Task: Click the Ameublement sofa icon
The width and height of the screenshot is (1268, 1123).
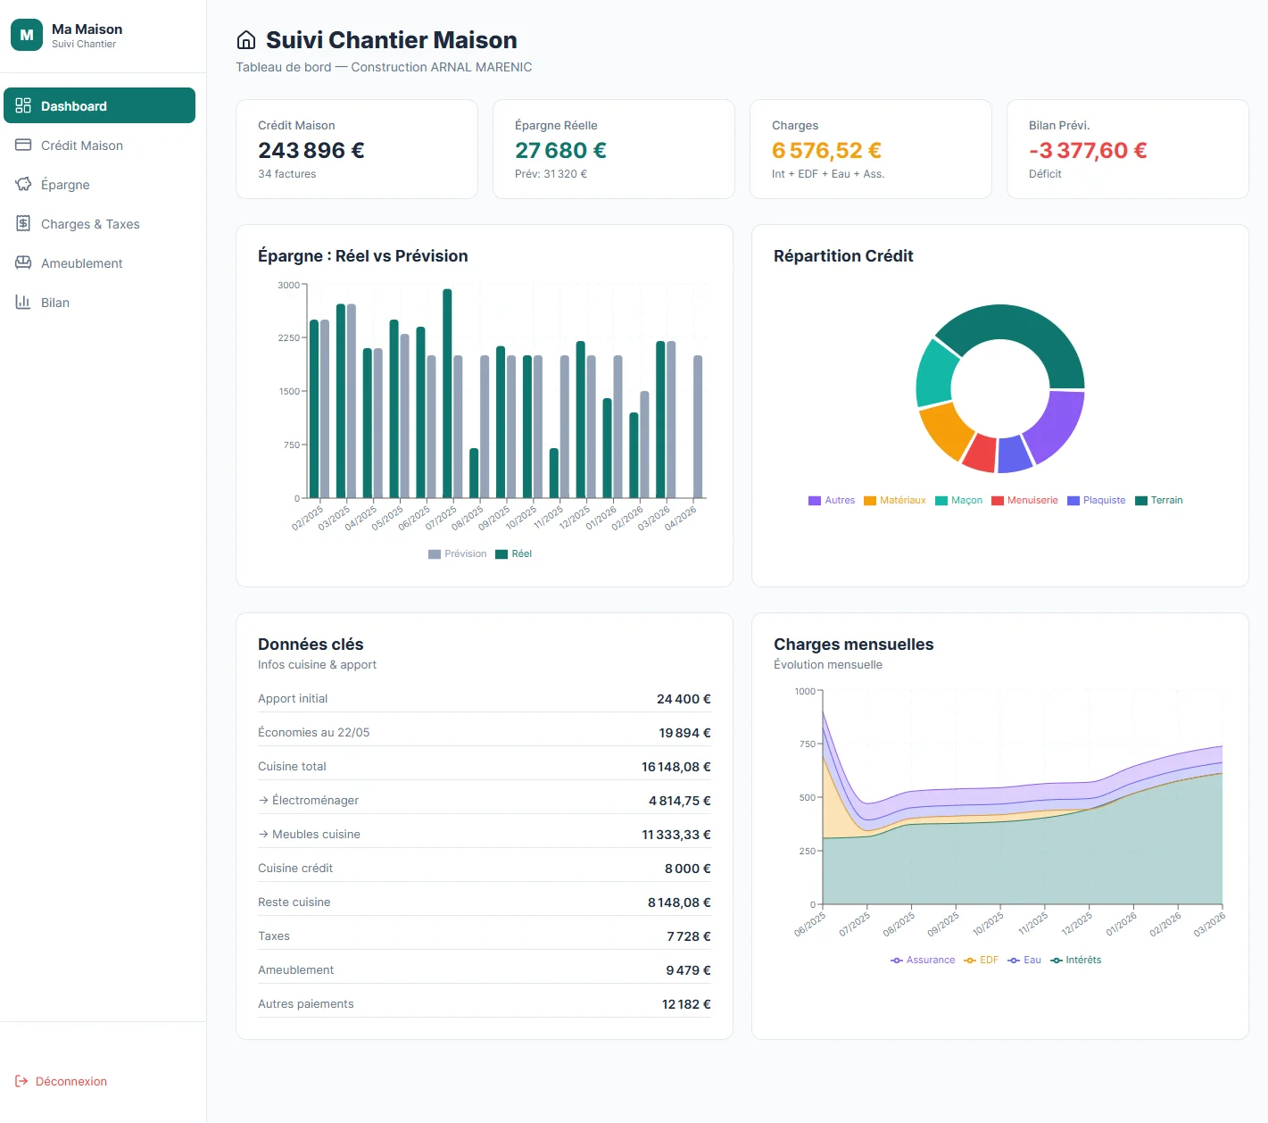Action: (x=23, y=262)
